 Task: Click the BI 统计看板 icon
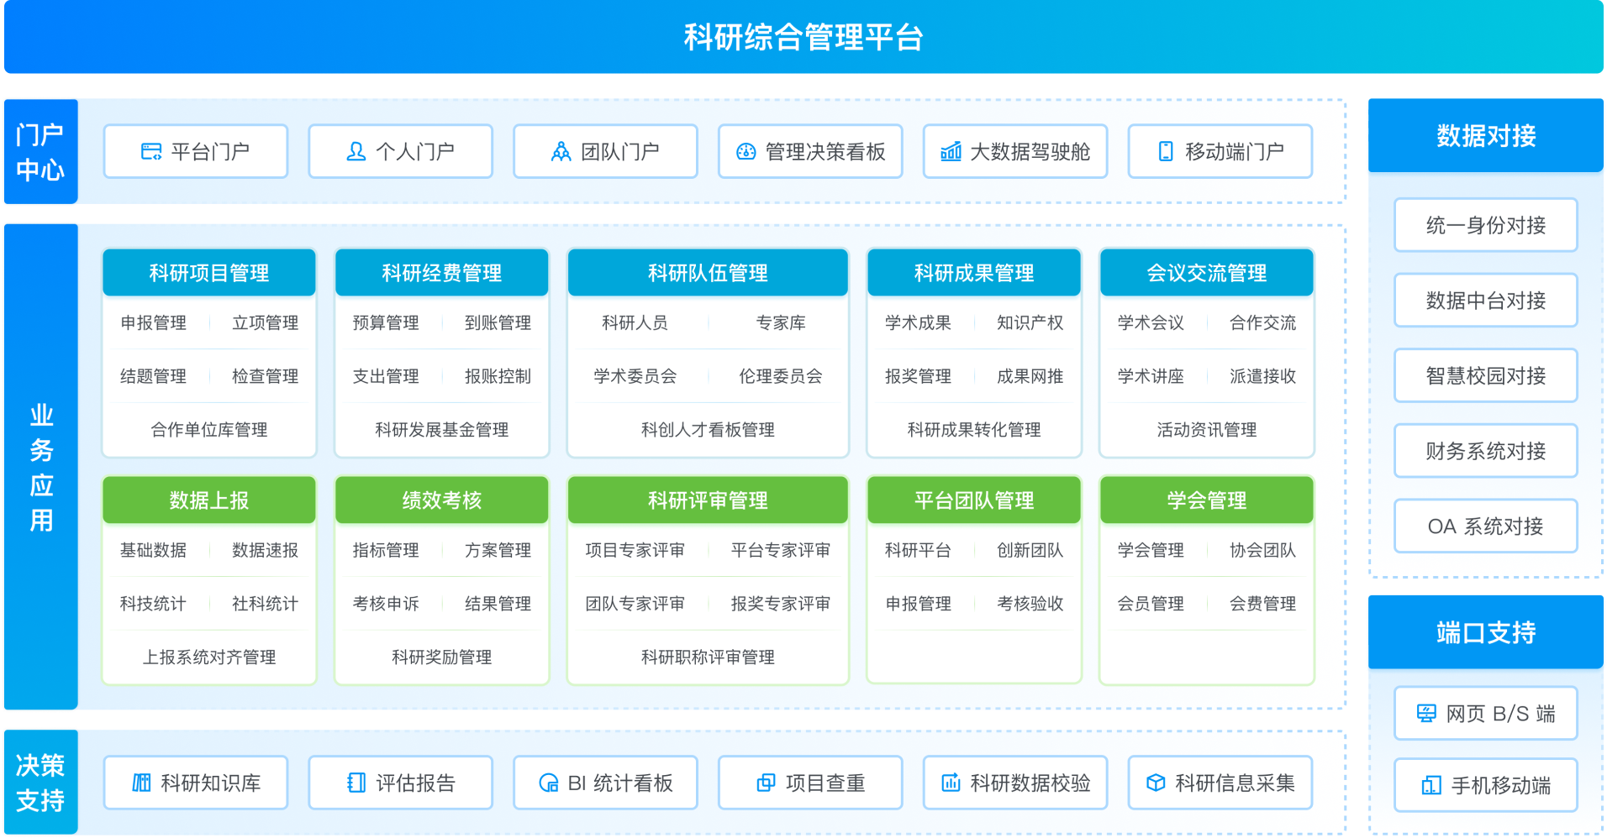tap(549, 783)
